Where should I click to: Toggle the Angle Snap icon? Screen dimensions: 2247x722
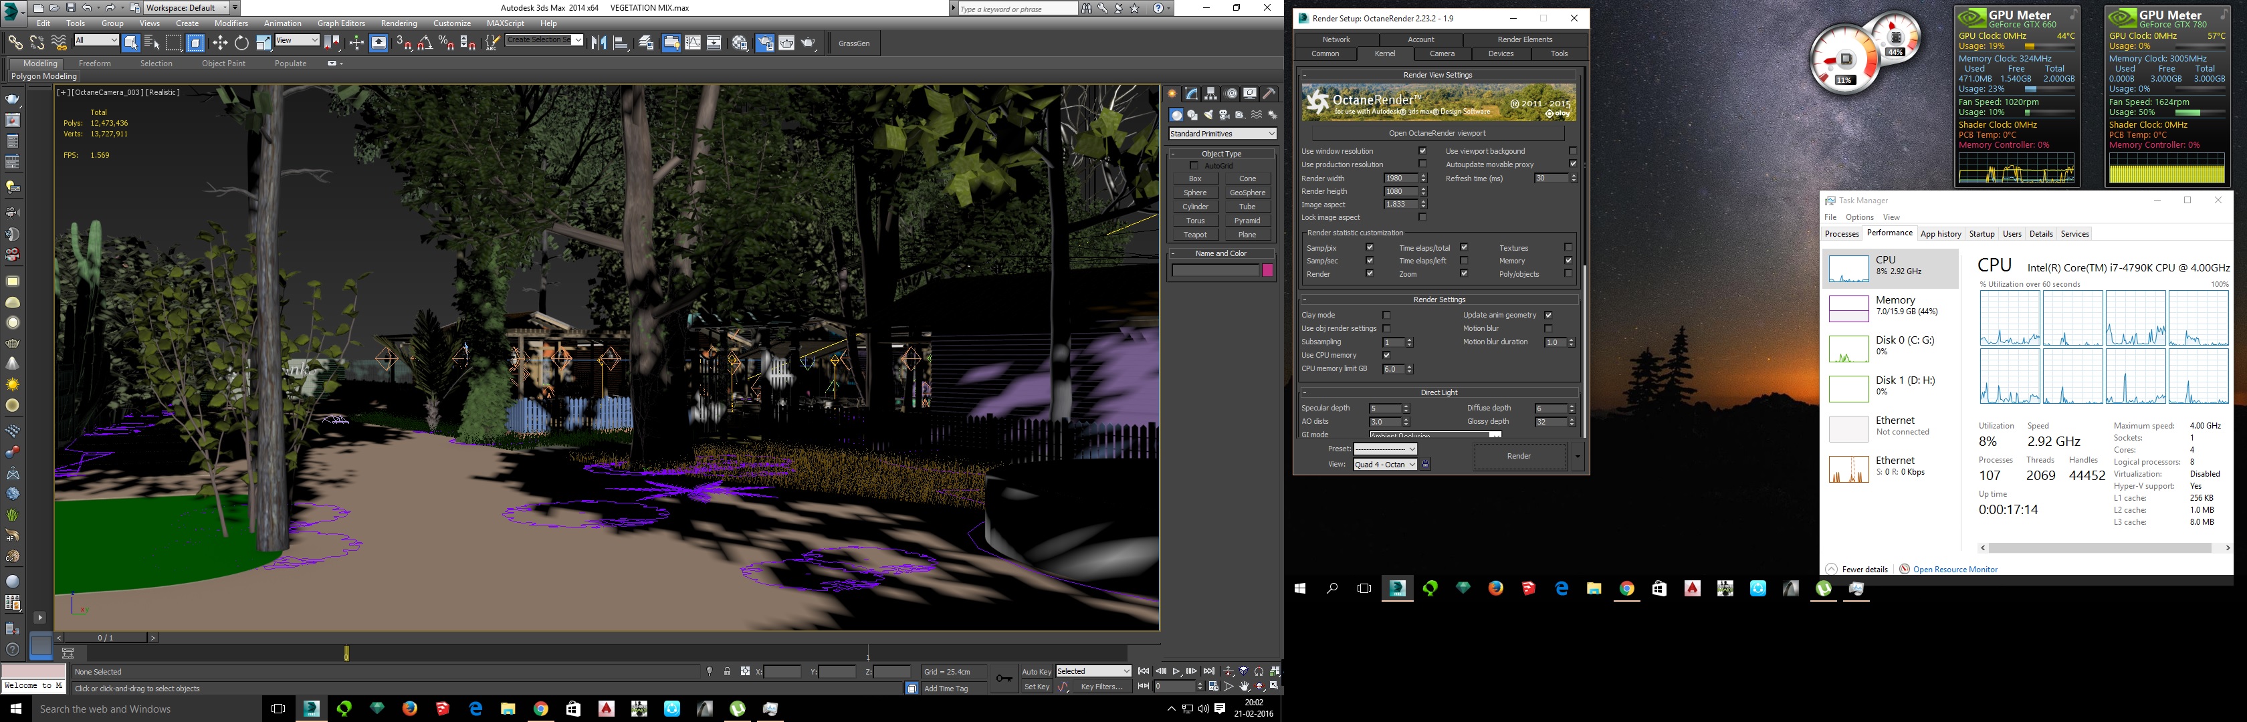(425, 43)
